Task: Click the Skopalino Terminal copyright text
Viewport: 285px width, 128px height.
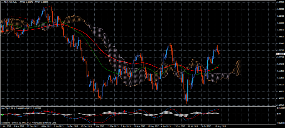Action: 28,122
